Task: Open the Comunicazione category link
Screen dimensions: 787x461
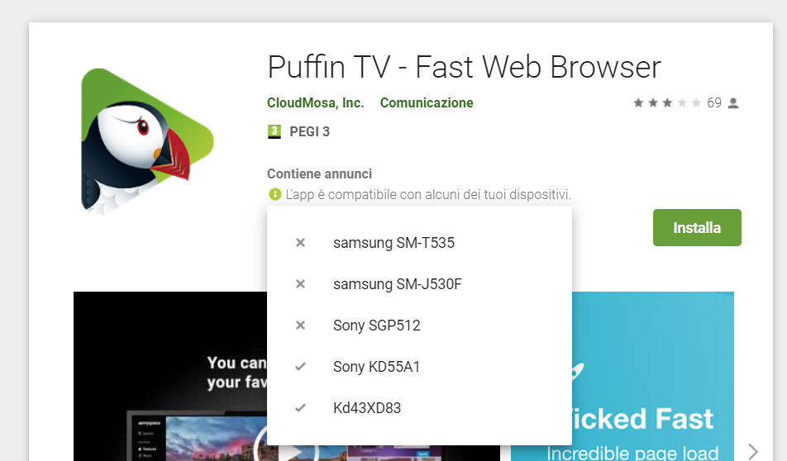Action: pos(427,103)
